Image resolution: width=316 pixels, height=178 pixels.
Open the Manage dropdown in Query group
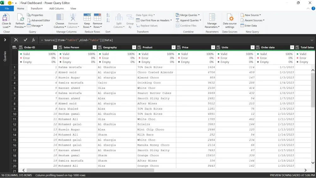coord(35,26)
